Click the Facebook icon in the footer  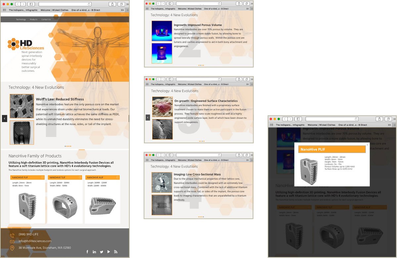pyautogui.click(x=87, y=252)
